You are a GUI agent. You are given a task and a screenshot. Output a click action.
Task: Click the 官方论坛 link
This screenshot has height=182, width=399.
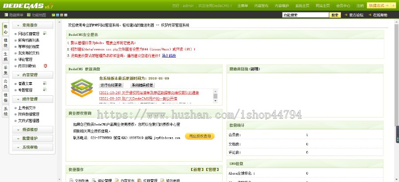click(356, 15)
